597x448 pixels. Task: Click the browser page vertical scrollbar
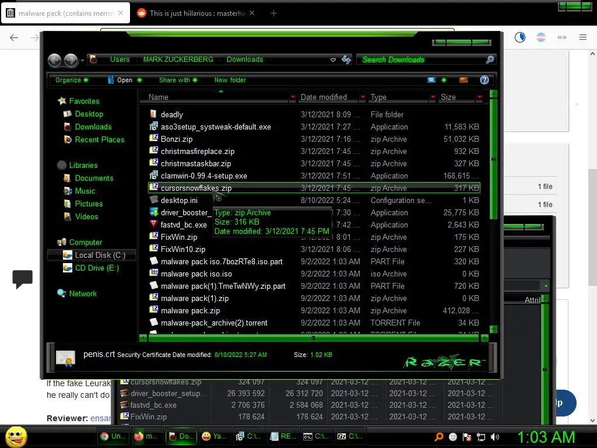click(x=592, y=227)
